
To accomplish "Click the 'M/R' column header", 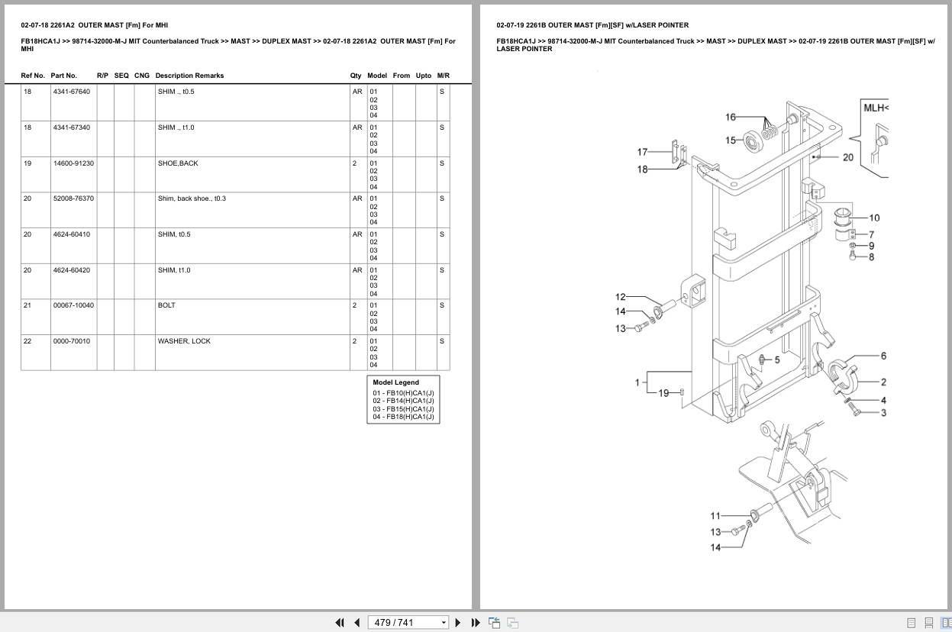I will [444, 76].
